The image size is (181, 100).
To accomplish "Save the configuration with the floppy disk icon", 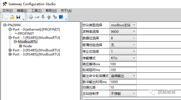I will (x=18, y=17).
